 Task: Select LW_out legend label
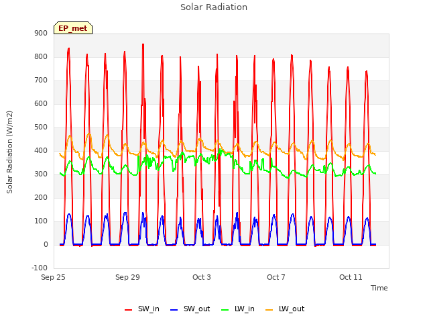[292, 309]
